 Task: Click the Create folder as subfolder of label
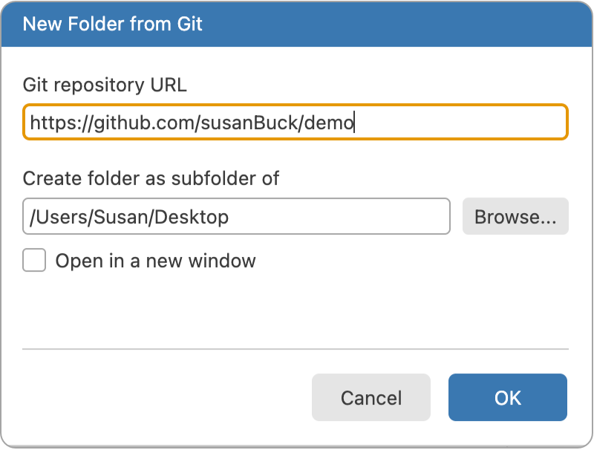pyautogui.click(x=151, y=178)
